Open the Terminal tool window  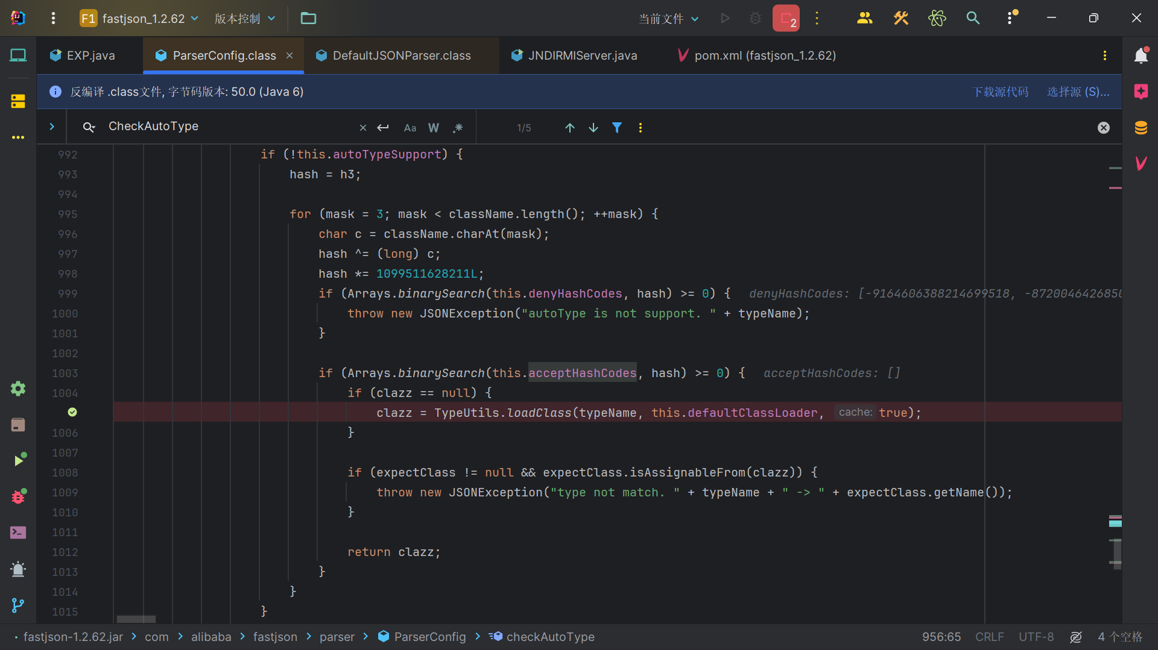coord(18,533)
